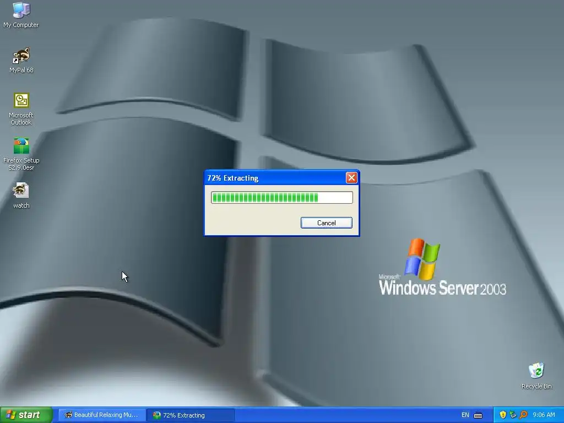The height and width of the screenshot is (423, 564).
Task: Select the Firefox Setup 52.9.0esr installer icon
Action: (21, 154)
